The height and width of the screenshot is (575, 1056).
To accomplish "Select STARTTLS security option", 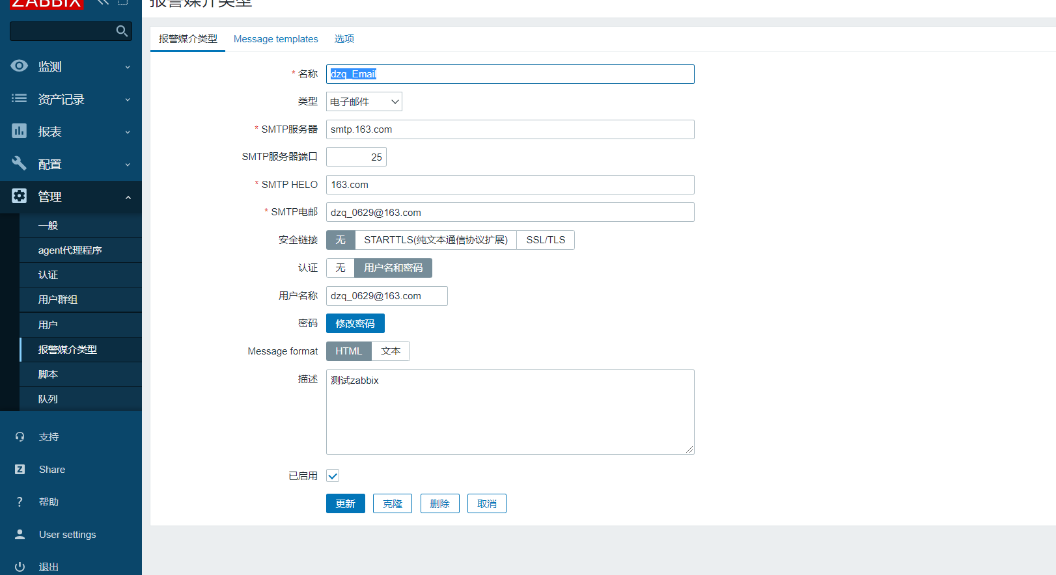I will (x=436, y=240).
